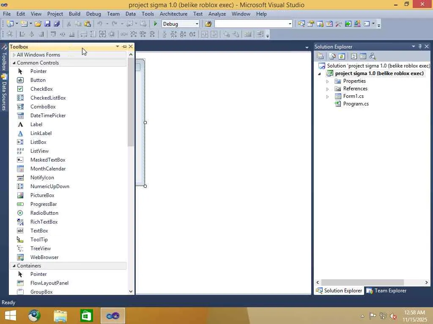Click the Align Tops layout icon
The height and width of the screenshot is (324, 433).
[x=53, y=34]
